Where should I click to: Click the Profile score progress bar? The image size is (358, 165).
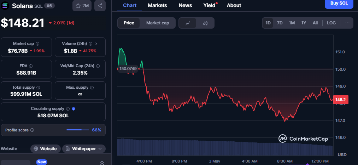(x=78, y=130)
